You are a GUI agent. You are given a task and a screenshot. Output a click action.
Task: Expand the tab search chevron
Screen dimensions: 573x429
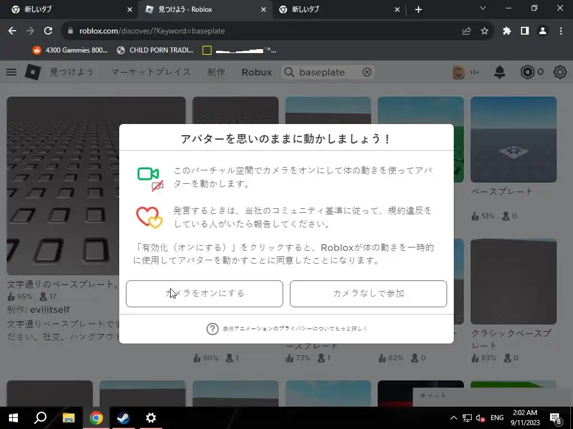coord(483,8)
